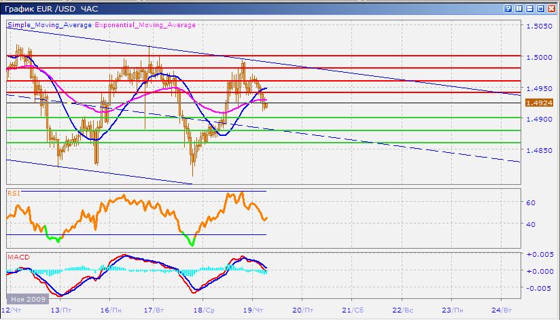The image size is (560, 320).
Task: Click the RSI scale value 60
Action: click(531, 202)
